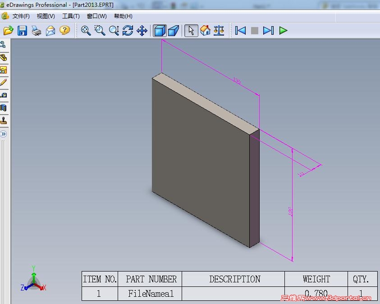Open the chart-style sidebar icon
This screenshot has height=304, width=380.
click(4, 70)
